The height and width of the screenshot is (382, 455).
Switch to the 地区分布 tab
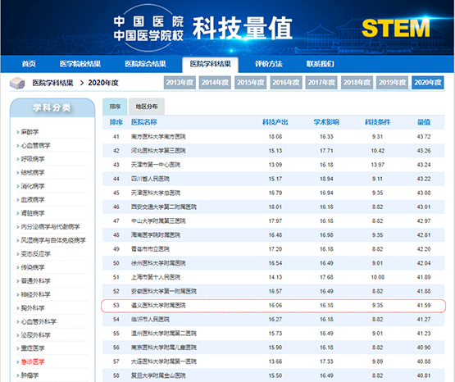tap(147, 107)
